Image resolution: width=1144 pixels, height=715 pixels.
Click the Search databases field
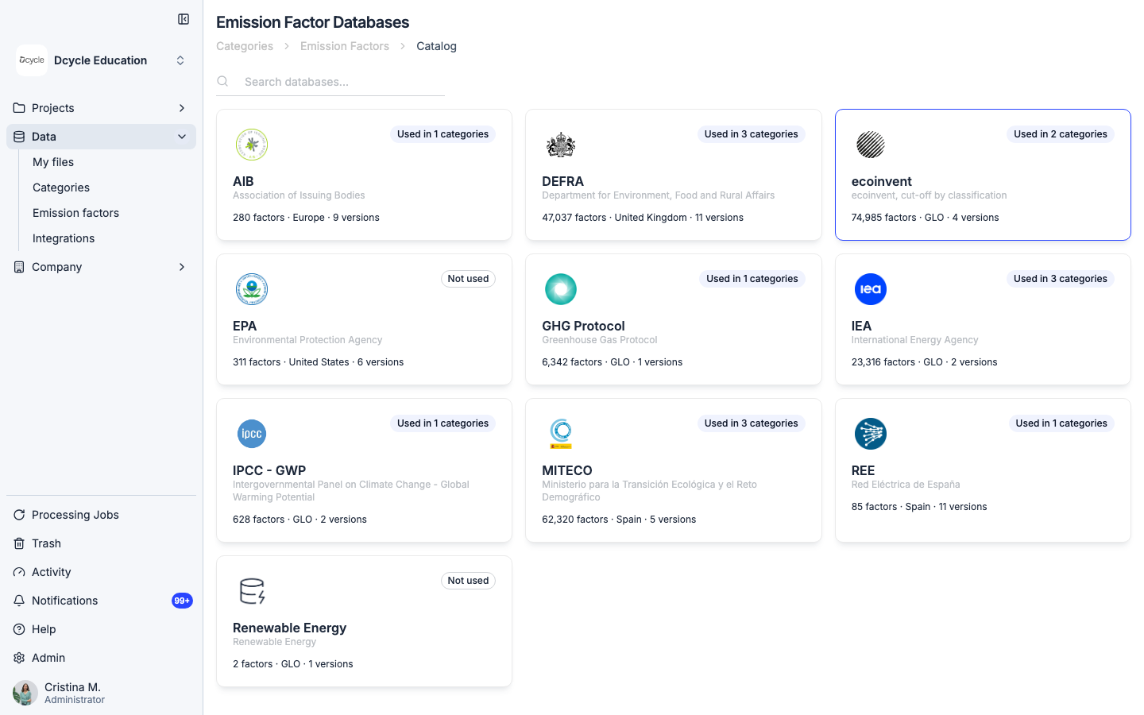click(x=330, y=81)
